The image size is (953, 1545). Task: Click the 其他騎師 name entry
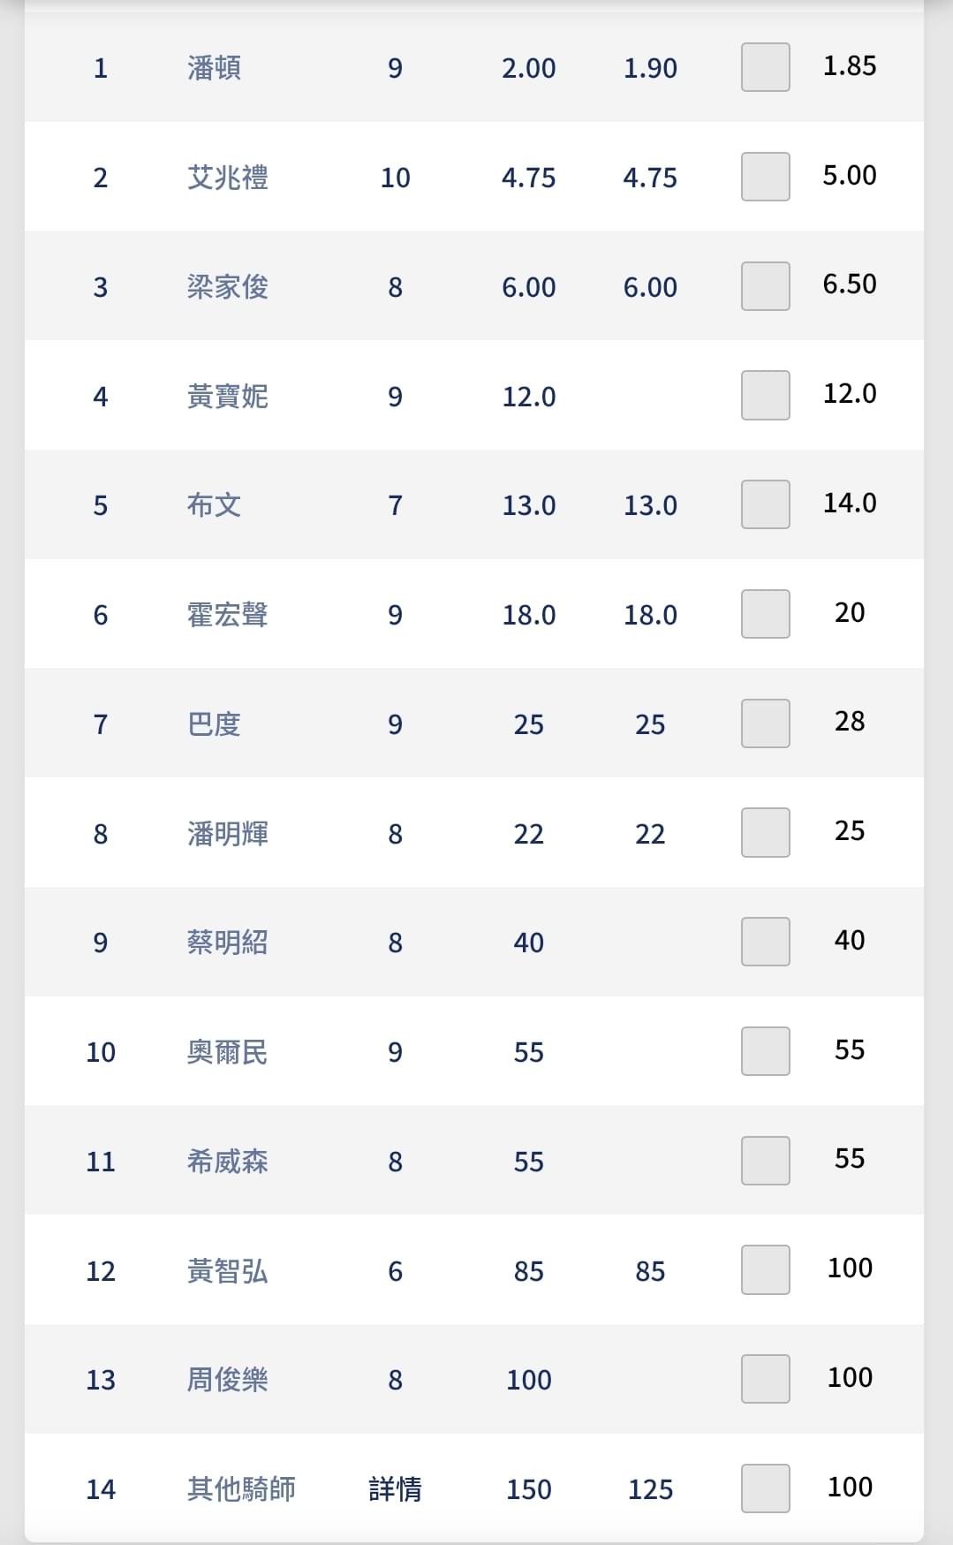pyautogui.click(x=241, y=1489)
